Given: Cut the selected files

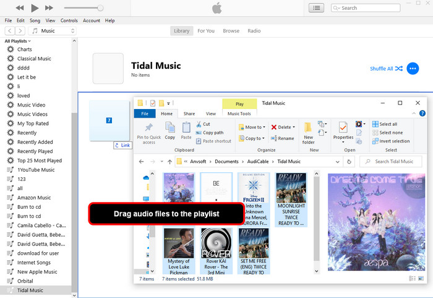Looking at the screenshot, I should (204, 125).
